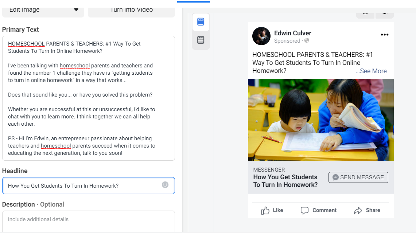This screenshot has width=416, height=235.
Task: Click the globe icon next to Sponsored
Action: [x=307, y=40]
